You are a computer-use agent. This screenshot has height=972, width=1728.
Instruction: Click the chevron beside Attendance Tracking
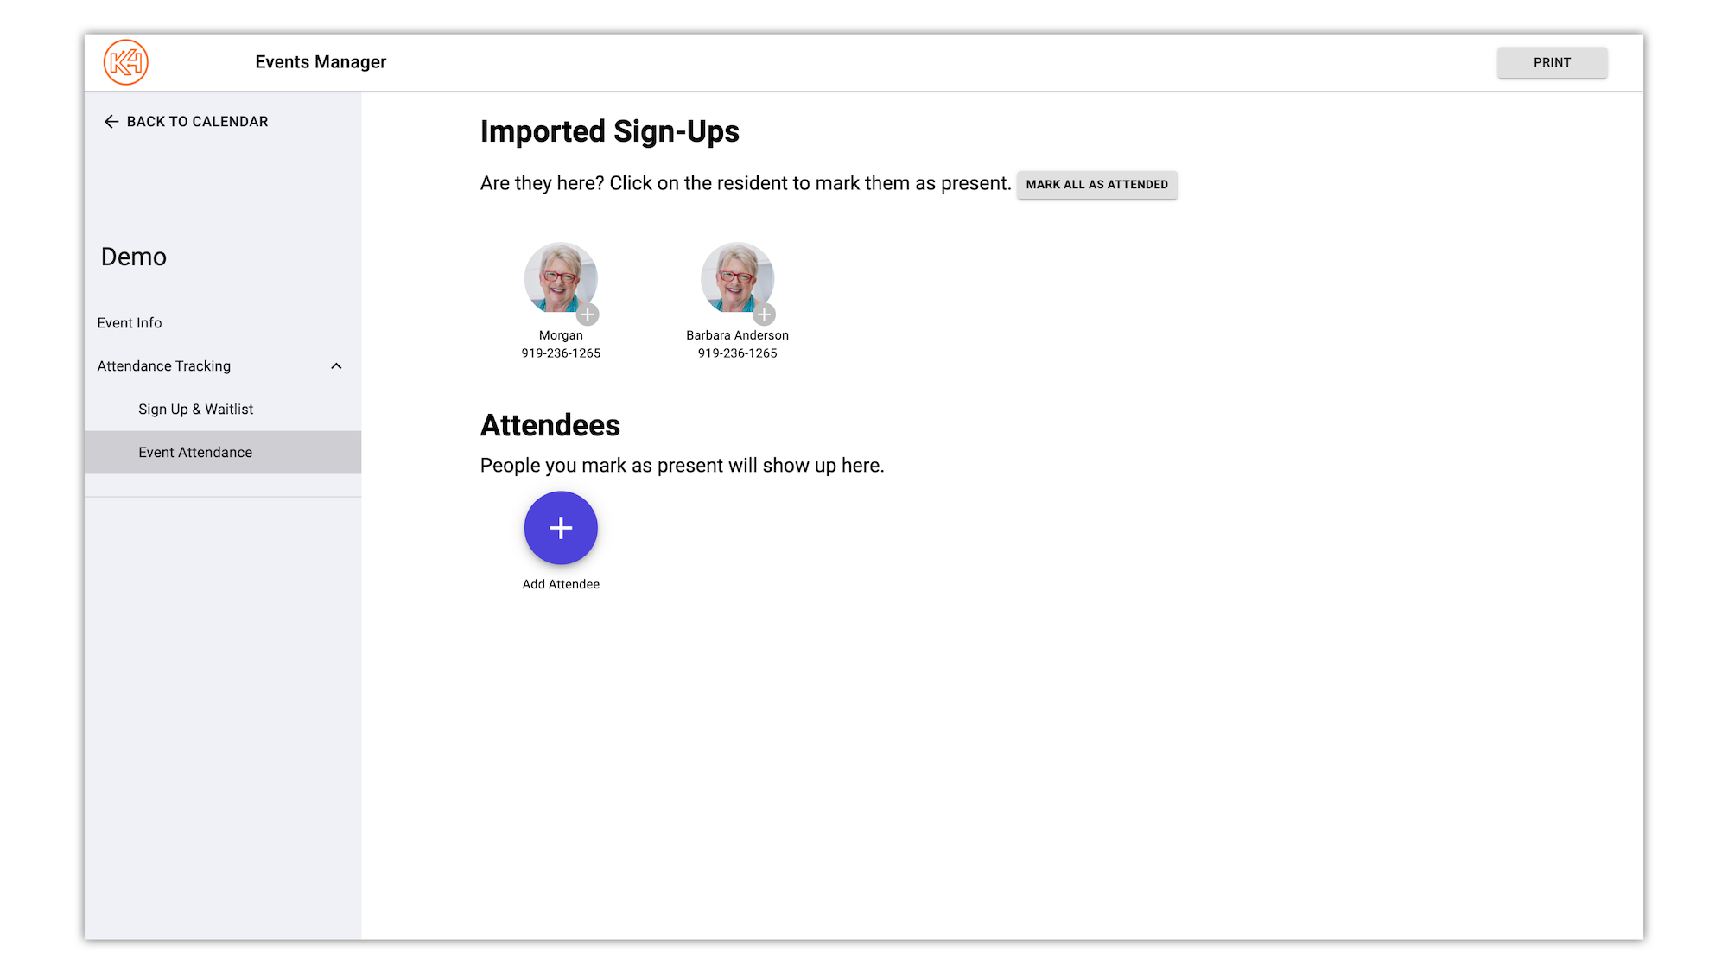[337, 365]
